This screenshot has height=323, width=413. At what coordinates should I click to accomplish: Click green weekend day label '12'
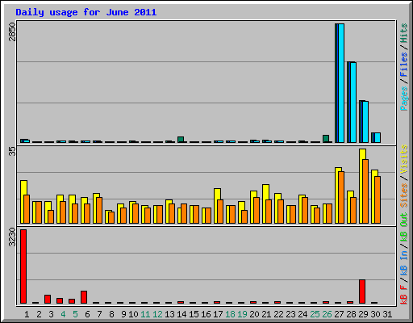pos(157,314)
